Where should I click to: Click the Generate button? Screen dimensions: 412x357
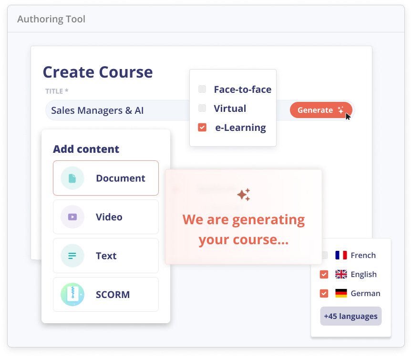click(321, 110)
